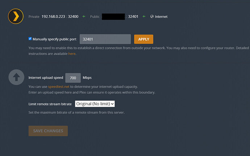This screenshot has width=250, height=156.
Task: Click green arrow after public port 32401
Action: click(144, 16)
